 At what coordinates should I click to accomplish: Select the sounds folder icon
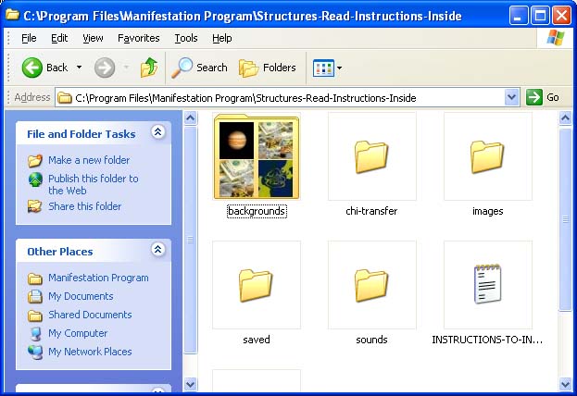tap(371, 286)
